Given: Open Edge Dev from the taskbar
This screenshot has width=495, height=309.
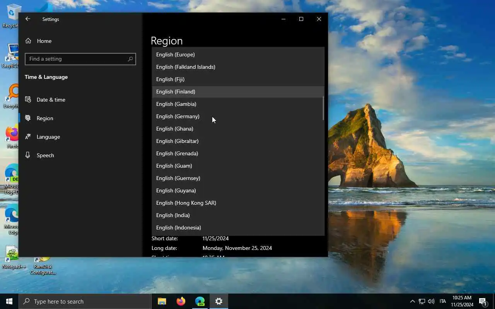Looking at the screenshot, I should (x=200, y=301).
